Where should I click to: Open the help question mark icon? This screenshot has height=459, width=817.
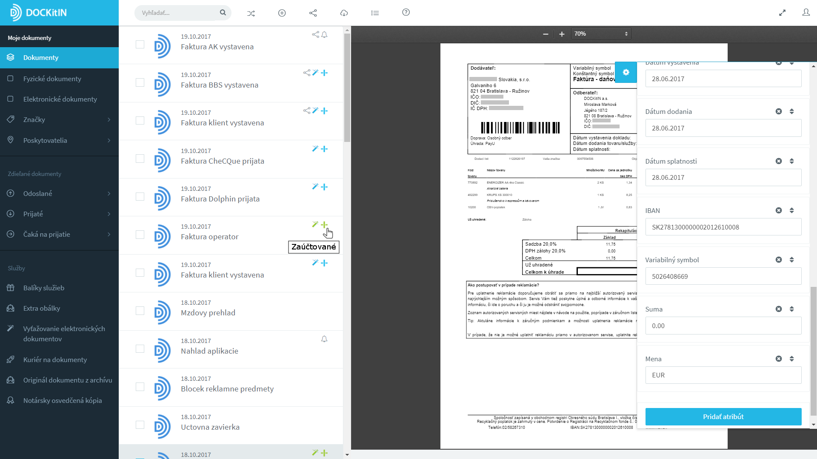coord(406,12)
